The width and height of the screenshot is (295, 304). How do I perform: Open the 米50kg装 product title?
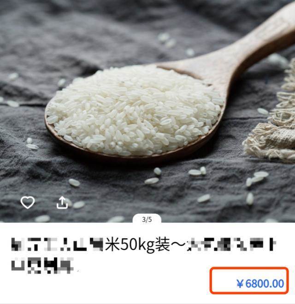tap(138, 245)
